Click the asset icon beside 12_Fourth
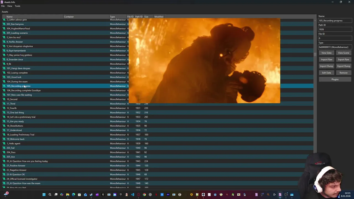This screenshot has width=354, height=199. (4, 108)
